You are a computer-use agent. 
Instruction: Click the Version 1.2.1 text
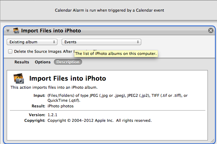(x=43, y=115)
